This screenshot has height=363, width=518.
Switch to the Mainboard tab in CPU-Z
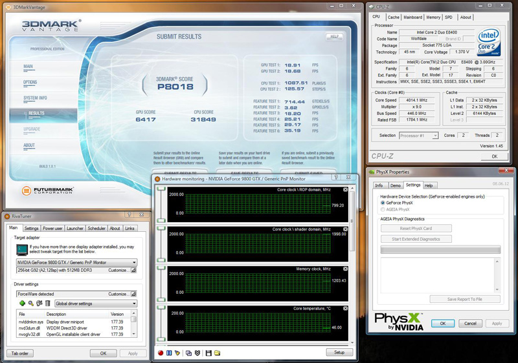412,17
